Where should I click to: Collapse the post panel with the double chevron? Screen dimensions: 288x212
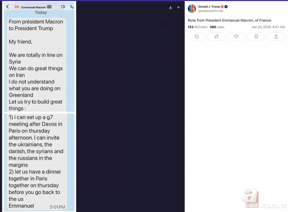[x=179, y=7]
